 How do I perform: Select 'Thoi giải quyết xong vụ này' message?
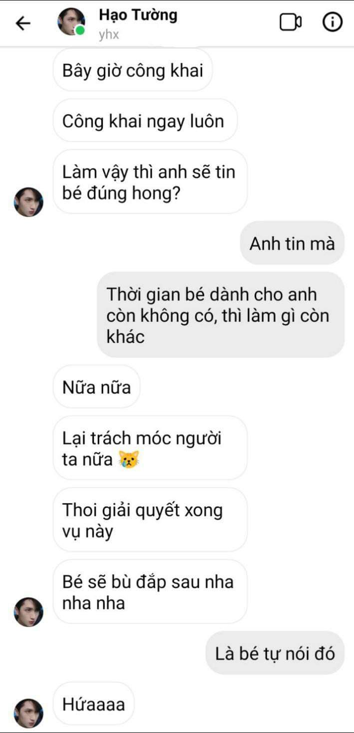(150, 519)
